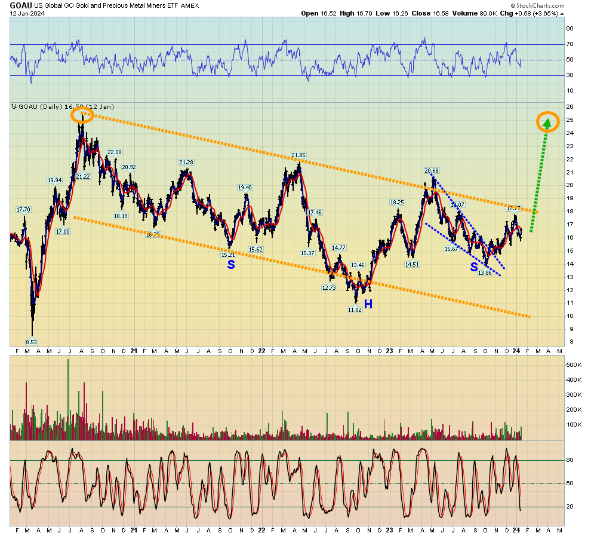The height and width of the screenshot is (536, 591).
Task: Click the 17.70 price label
Action: coord(23,209)
